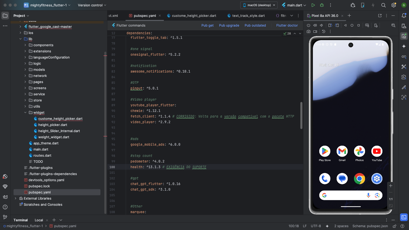Collapse the widget folder
Viewport: 409px width, 230px height.
[x=25, y=112]
